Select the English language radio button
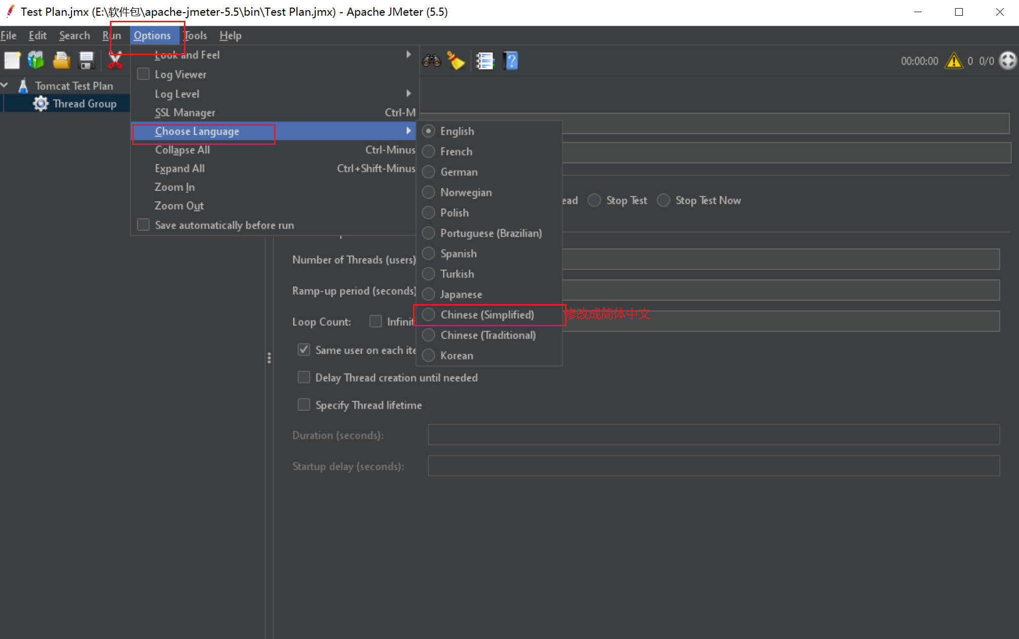This screenshot has height=639, width=1019. tap(429, 131)
